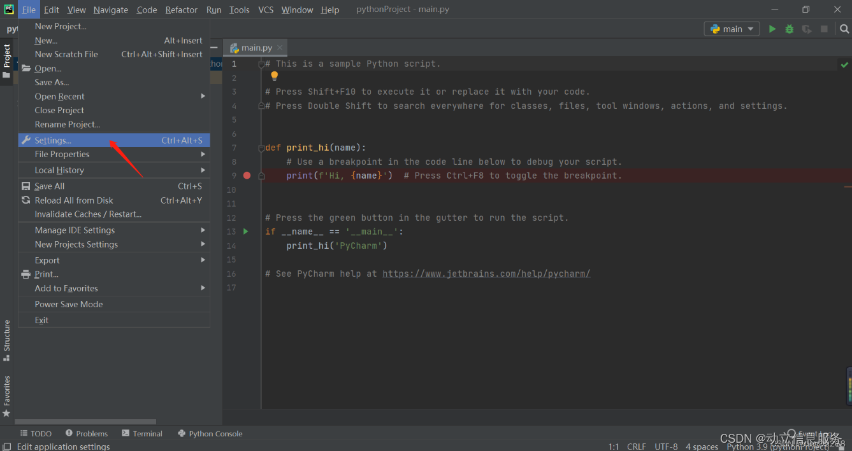This screenshot has width=852, height=451.
Task: Choose Settings... in the File menu
Action: pyautogui.click(x=114, y=140)
